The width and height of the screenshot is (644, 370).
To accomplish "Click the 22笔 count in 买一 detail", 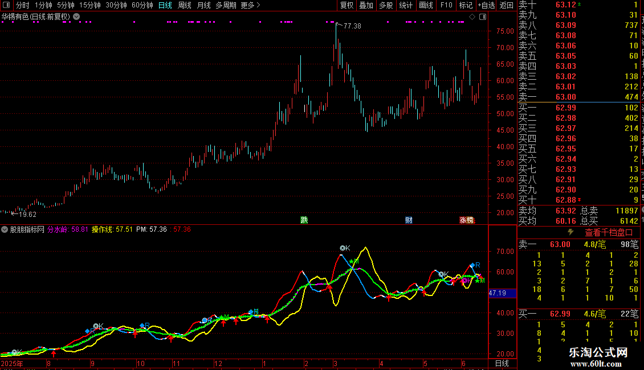I will pos(630,314).
